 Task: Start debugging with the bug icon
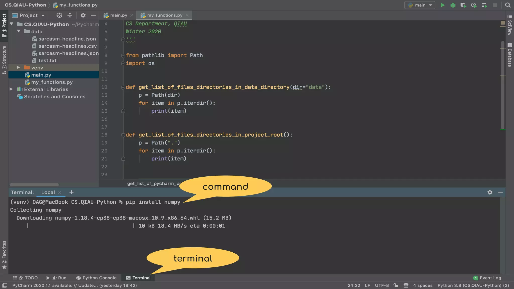click(453, 5)
